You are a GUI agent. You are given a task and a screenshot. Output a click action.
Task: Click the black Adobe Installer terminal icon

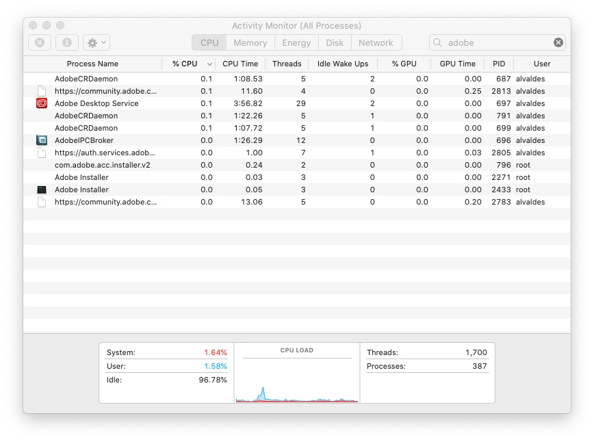click(x=42, y=190)
